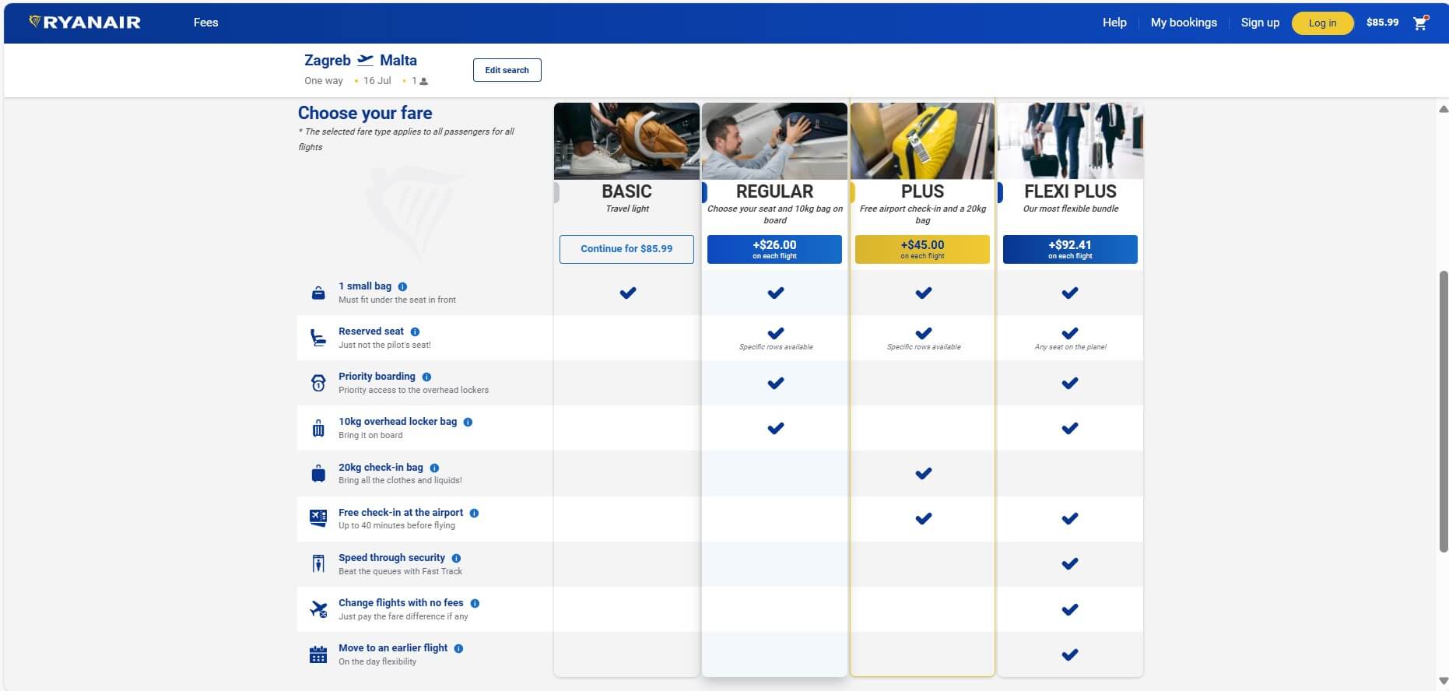This screenshot has width=1449, height=691.
Task: Open the Fees menu item
Action: 205,23
